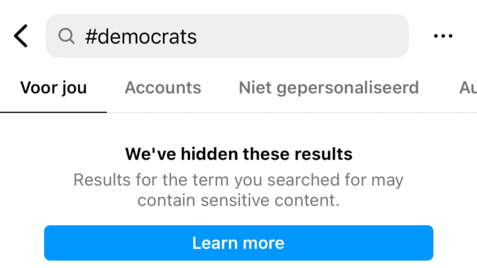477x268 pixels.
Task: Open the Voor jou tab
Action: point(53,87)
